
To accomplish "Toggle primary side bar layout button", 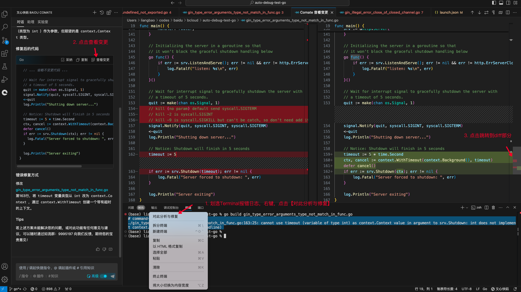I will [x=494, y=3].
